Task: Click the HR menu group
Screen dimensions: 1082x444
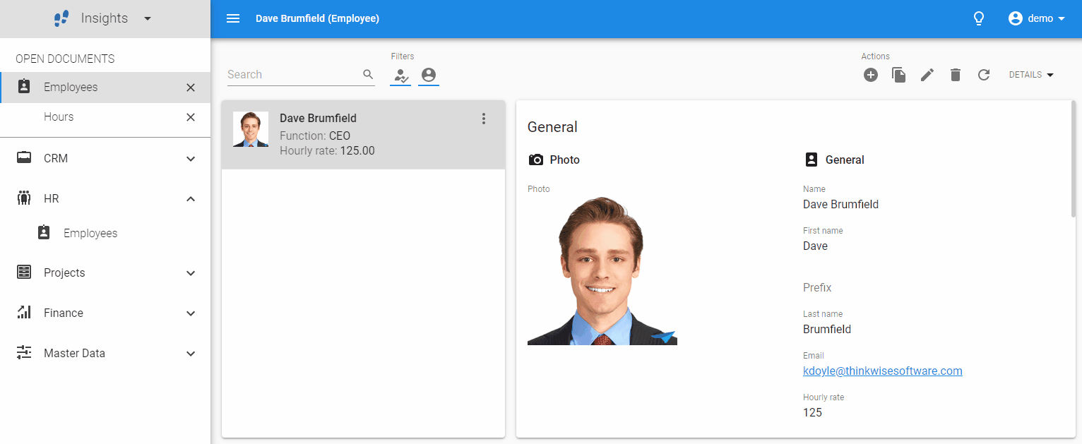Action: pos(105,199)
